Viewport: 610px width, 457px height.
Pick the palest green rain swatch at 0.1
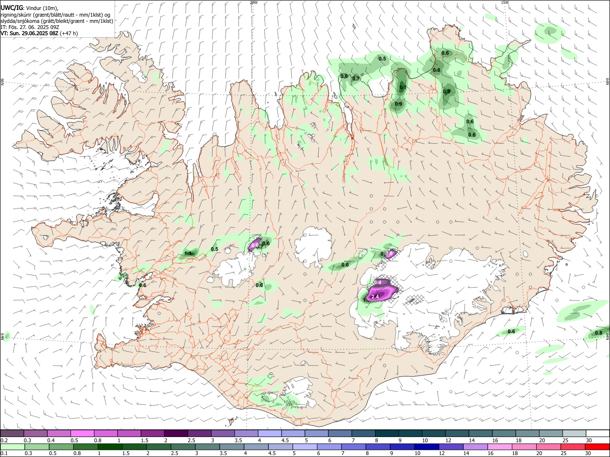[x=12, y=447]
